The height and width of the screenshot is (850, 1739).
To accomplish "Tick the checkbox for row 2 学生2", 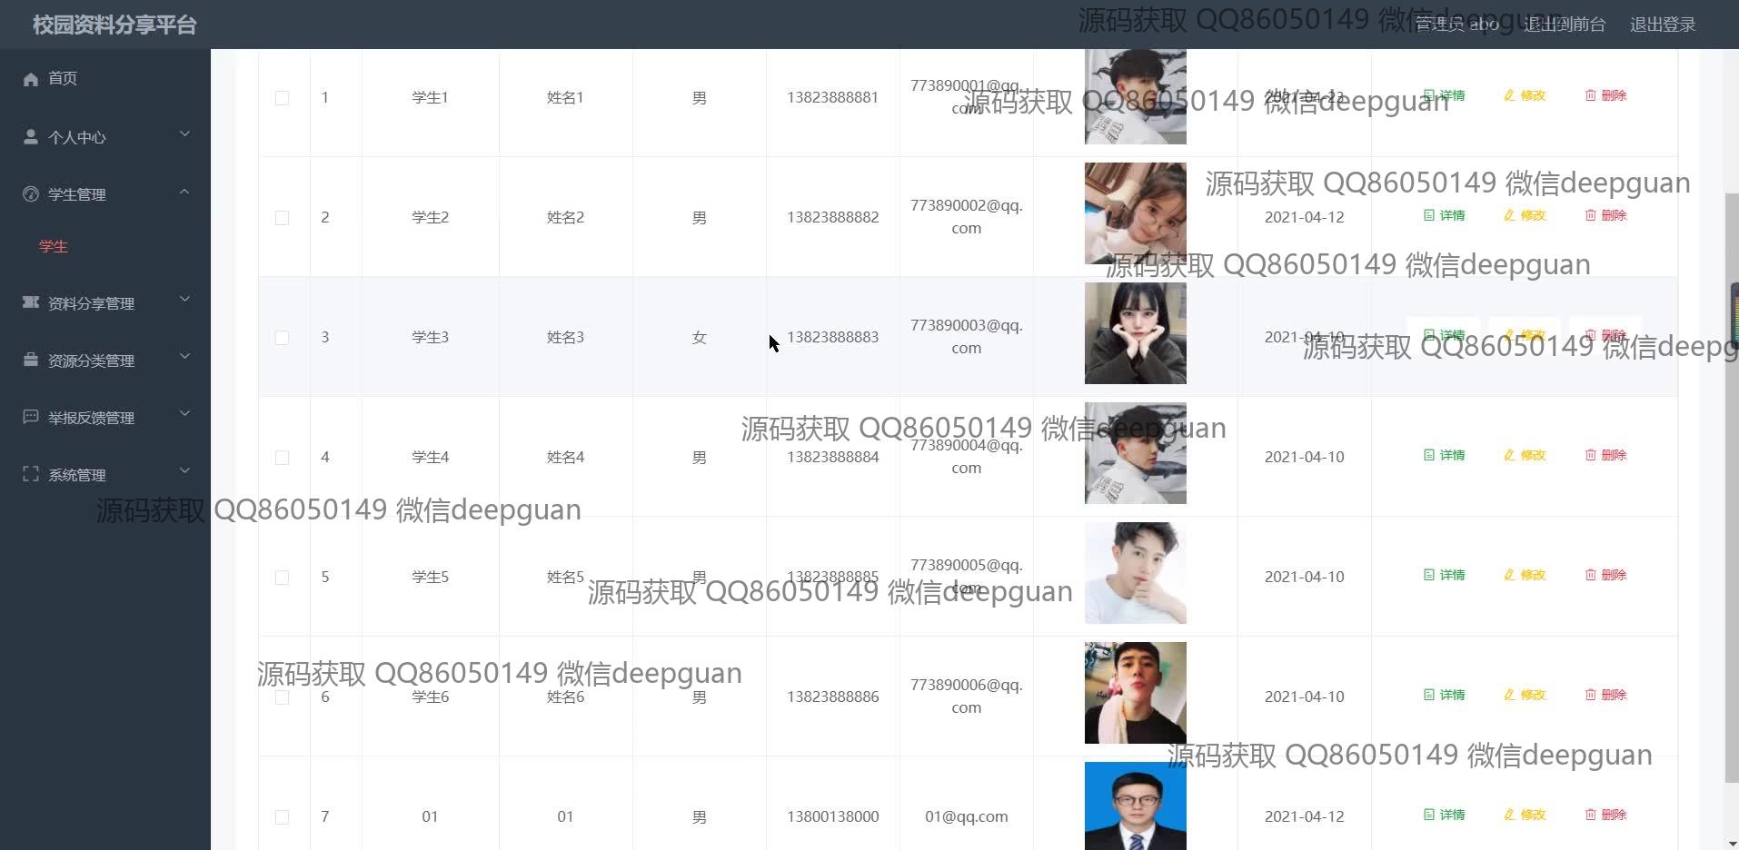I will point(282,218).
